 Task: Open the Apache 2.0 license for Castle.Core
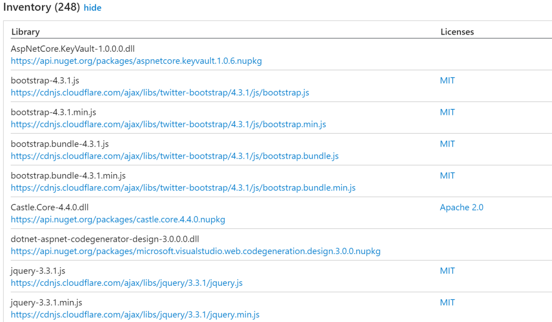461,208
